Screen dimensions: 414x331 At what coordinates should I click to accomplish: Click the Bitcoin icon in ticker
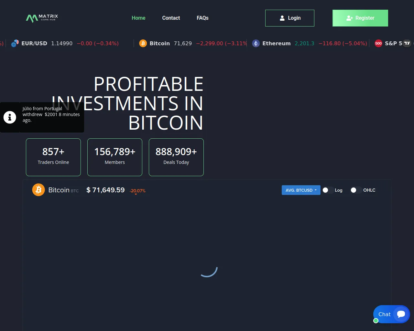(143, 43)
